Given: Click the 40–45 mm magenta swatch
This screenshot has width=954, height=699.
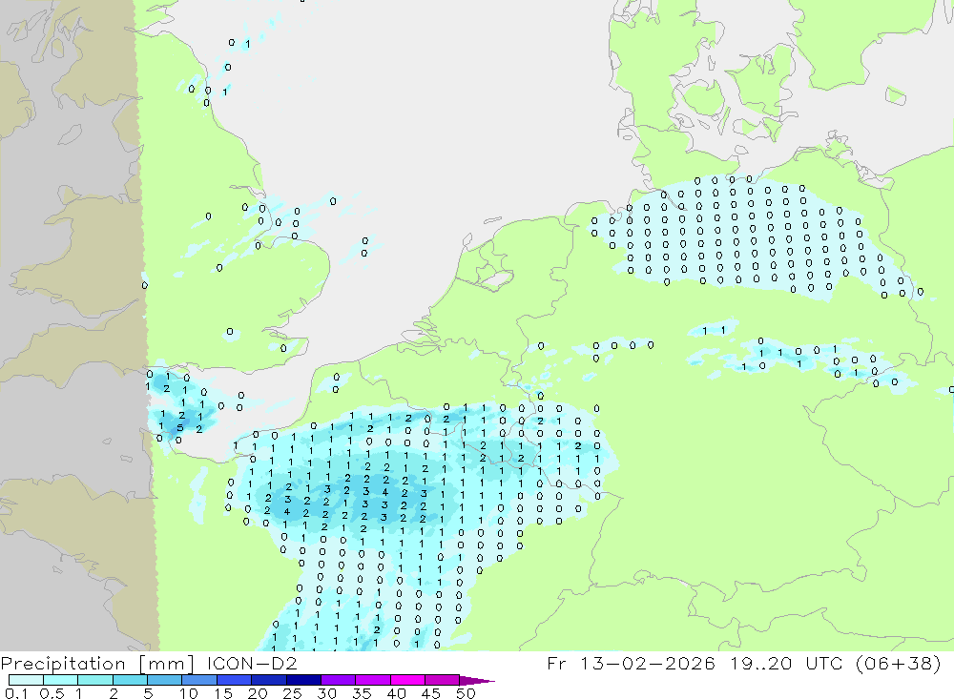Looking at the screenshot, I should [x=407, y=680].
